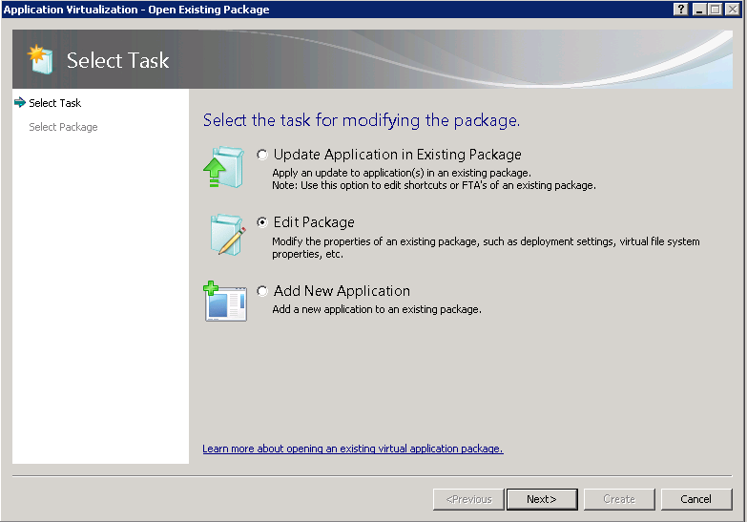This screenshot has width=747, height=522.
Task: Cancel the Open Existing Package wizard
Action: pos(696,499)
